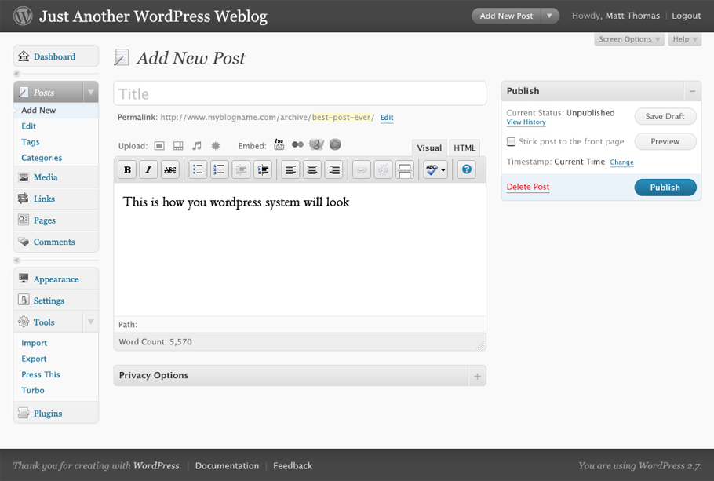Switch to the Visual editor tab
The height and width of the screenshot is (481, 714).
429,148
